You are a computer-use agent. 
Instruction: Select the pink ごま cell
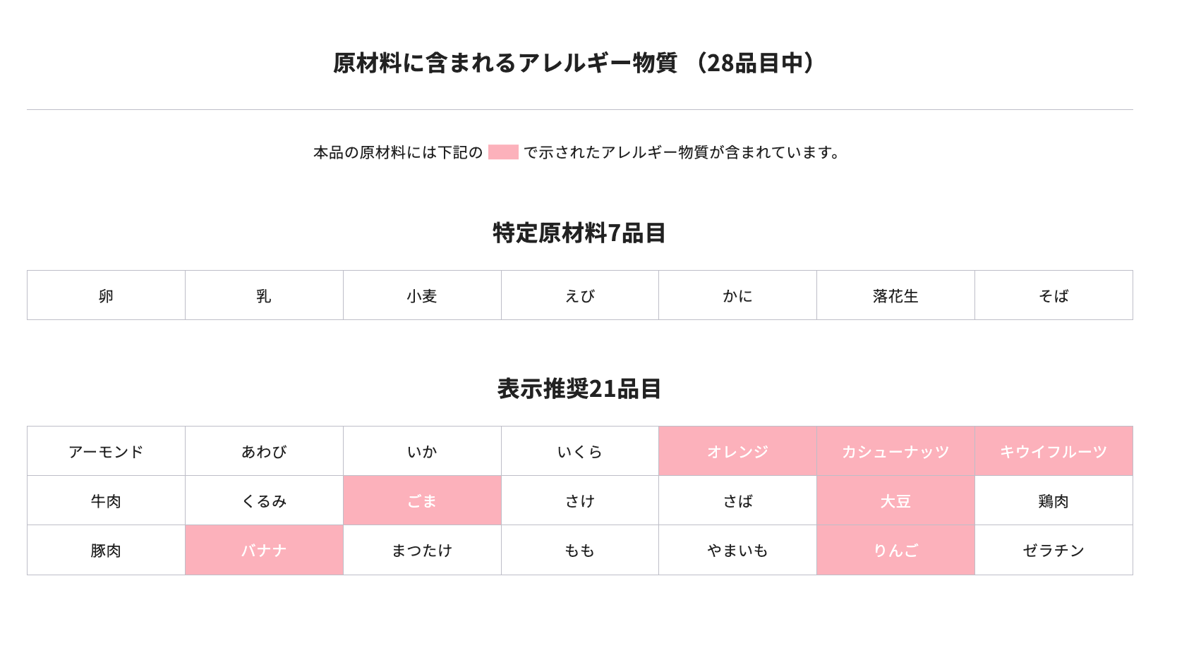tap(422, 501)
